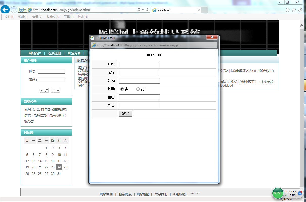Image resolution: width=306 pixels, height=202 pixels.
Task: Open the search dropdown arrow in address bar
Action: (x=143, y=10)
